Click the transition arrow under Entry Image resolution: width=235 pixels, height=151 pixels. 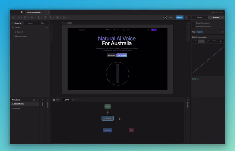pos(108,112)
